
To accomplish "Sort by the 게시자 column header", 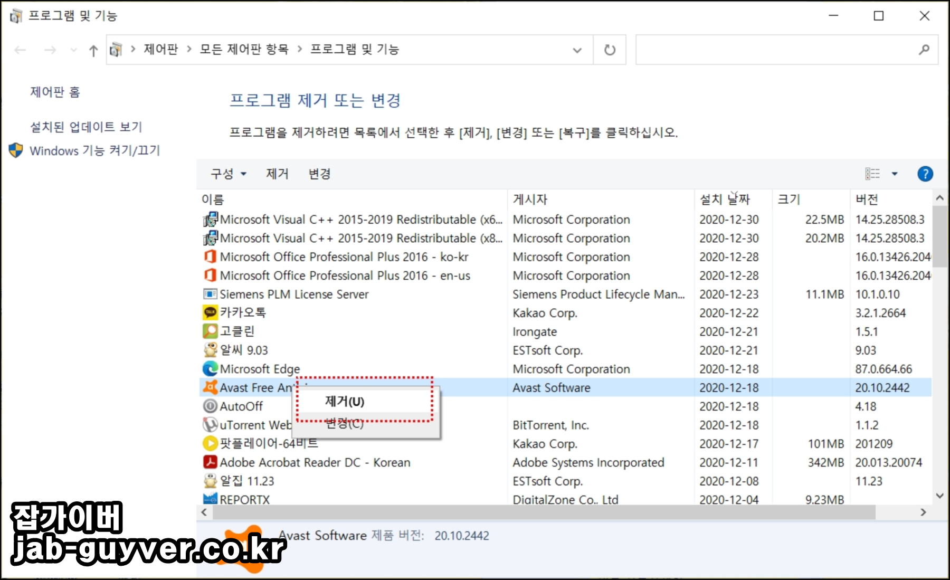I will click(x=601, y=199).
